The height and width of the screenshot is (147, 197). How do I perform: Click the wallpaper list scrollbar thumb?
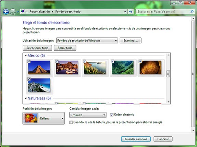tap(168, 74)
